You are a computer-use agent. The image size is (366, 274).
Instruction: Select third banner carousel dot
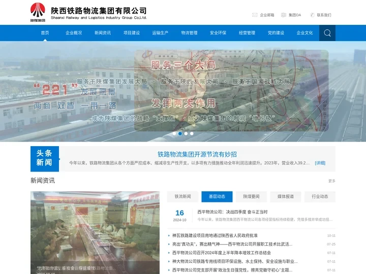(186, 133)
